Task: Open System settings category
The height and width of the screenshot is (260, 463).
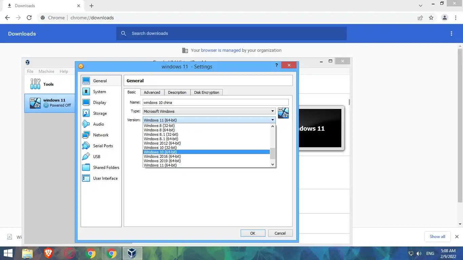Action: [x=101, y=92]
